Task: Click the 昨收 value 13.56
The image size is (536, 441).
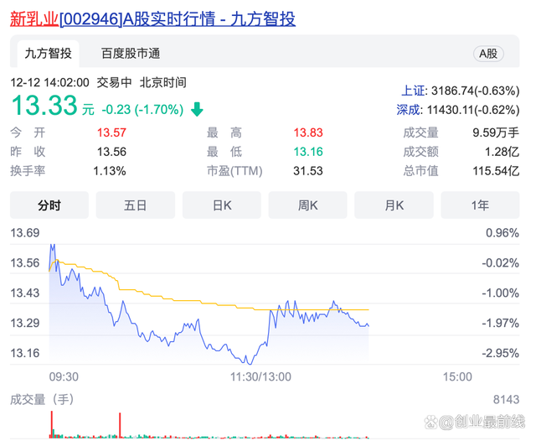Action: (x=111, y=152)
